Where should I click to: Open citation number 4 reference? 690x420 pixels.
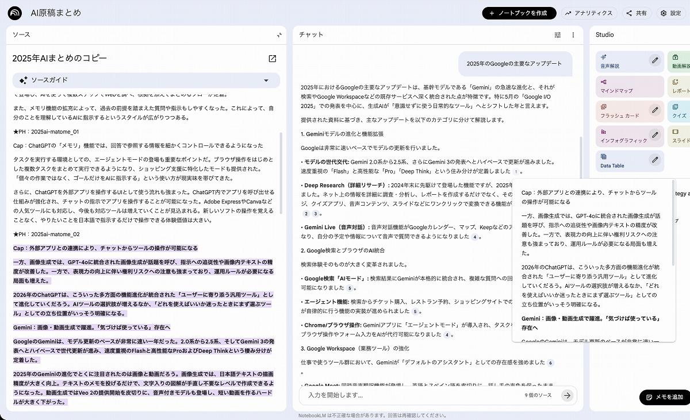[474, 237]
